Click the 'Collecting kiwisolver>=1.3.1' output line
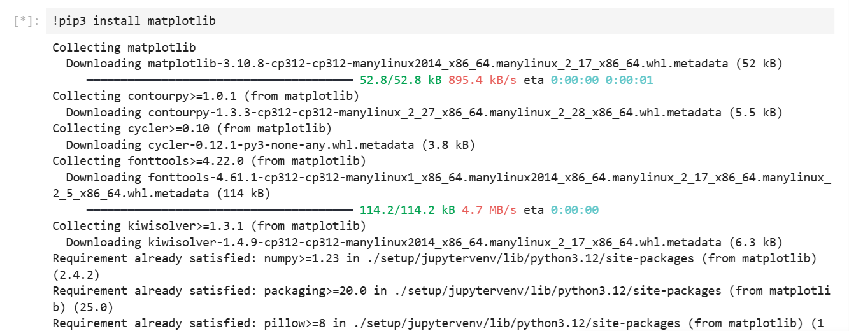849x331 pixels. (209, 226)
